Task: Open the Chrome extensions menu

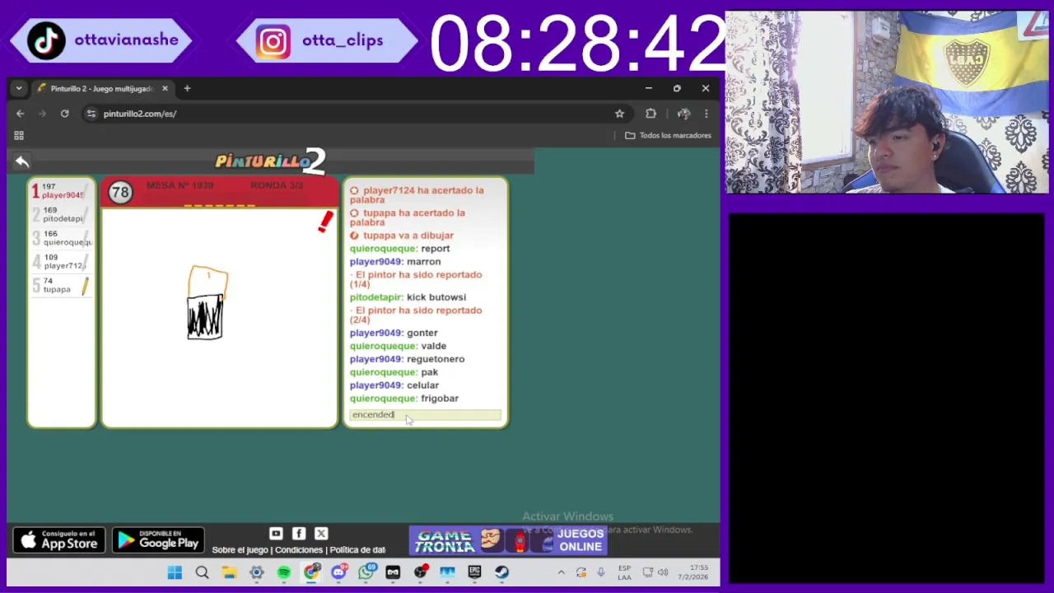Action: coord(651,114)
